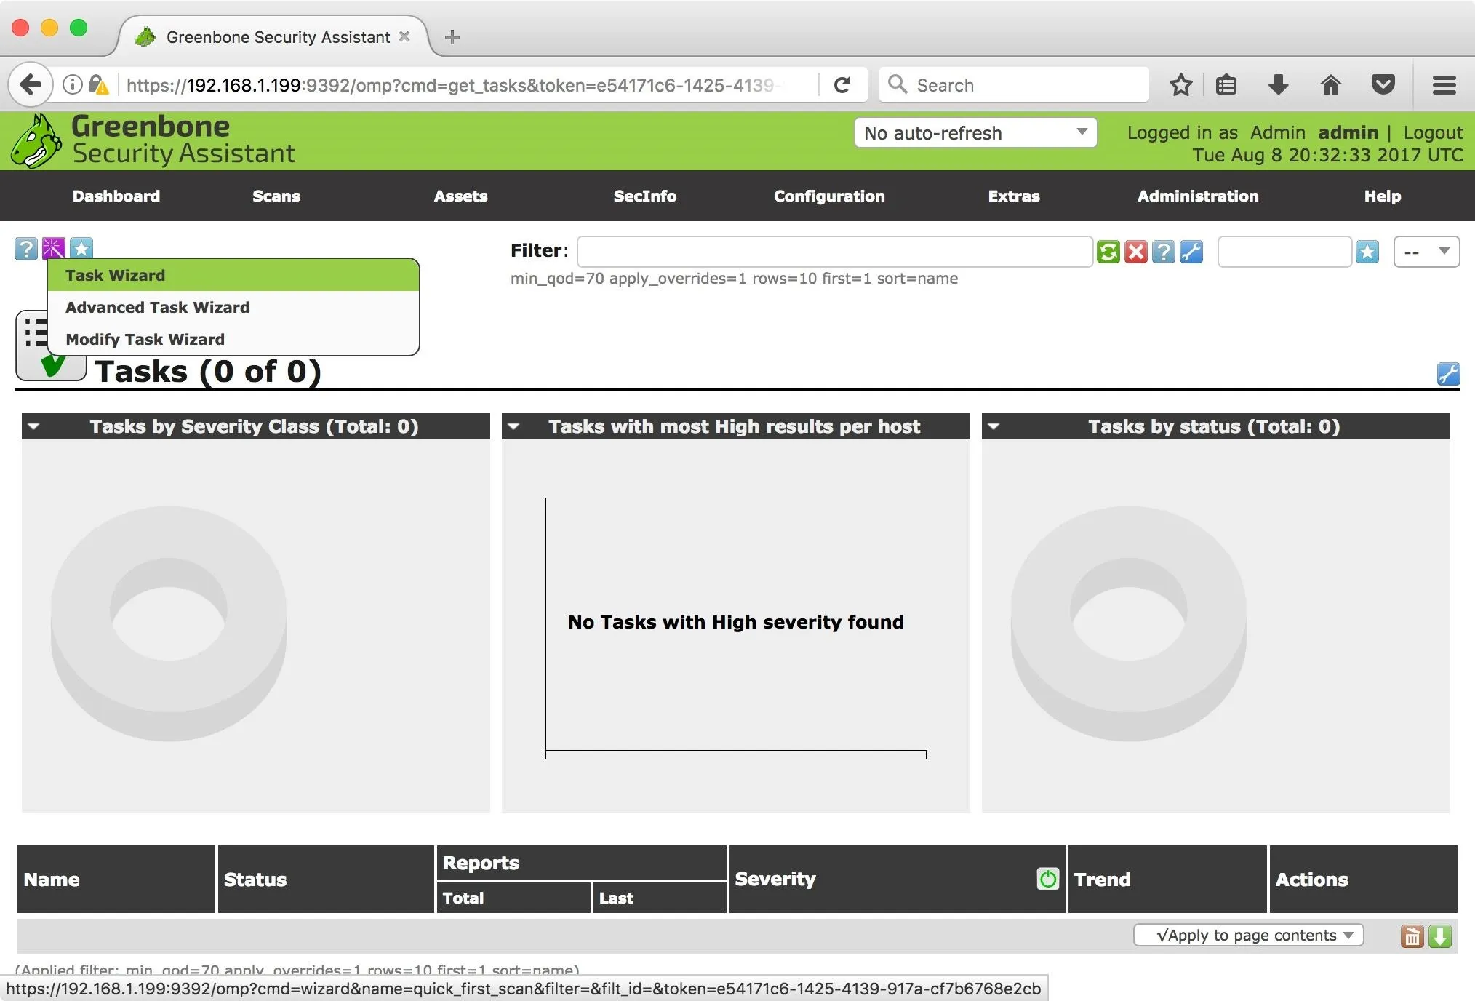
Task: Click the browser Search box
Action: pyautogui.click(x=1014, y=85)
